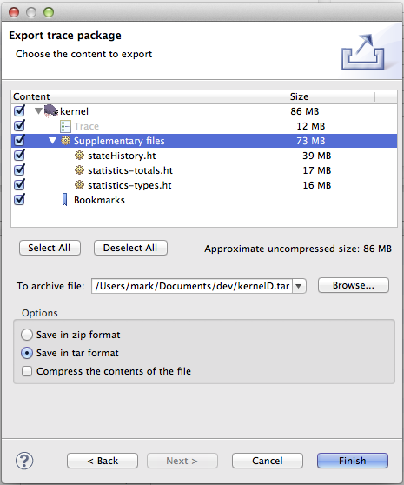404x485 pixels.
Task: Click the Bookmarks ribbon icon
Action: pos(64,200)
